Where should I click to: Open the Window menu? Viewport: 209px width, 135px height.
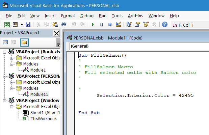pyautogui.click(x=156, y=16)
